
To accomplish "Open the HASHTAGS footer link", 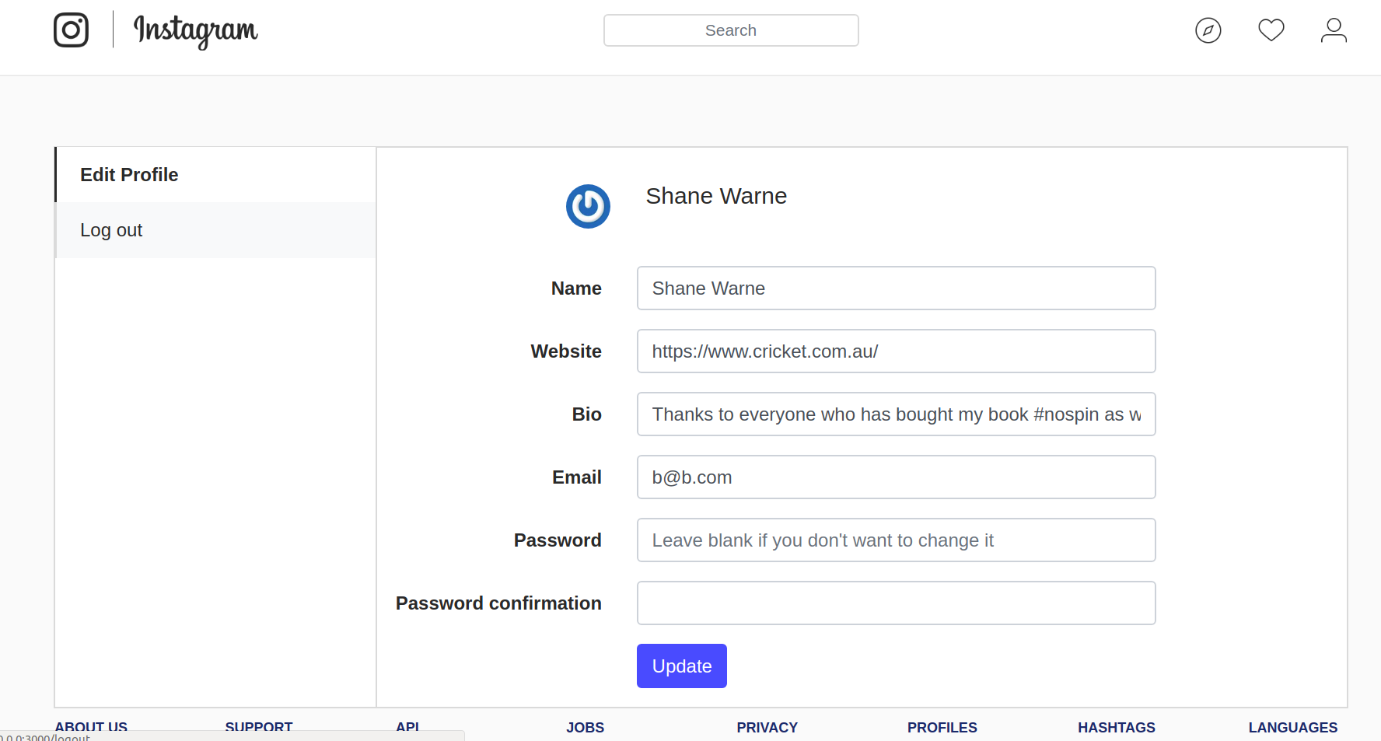I will click(1116, 728).
